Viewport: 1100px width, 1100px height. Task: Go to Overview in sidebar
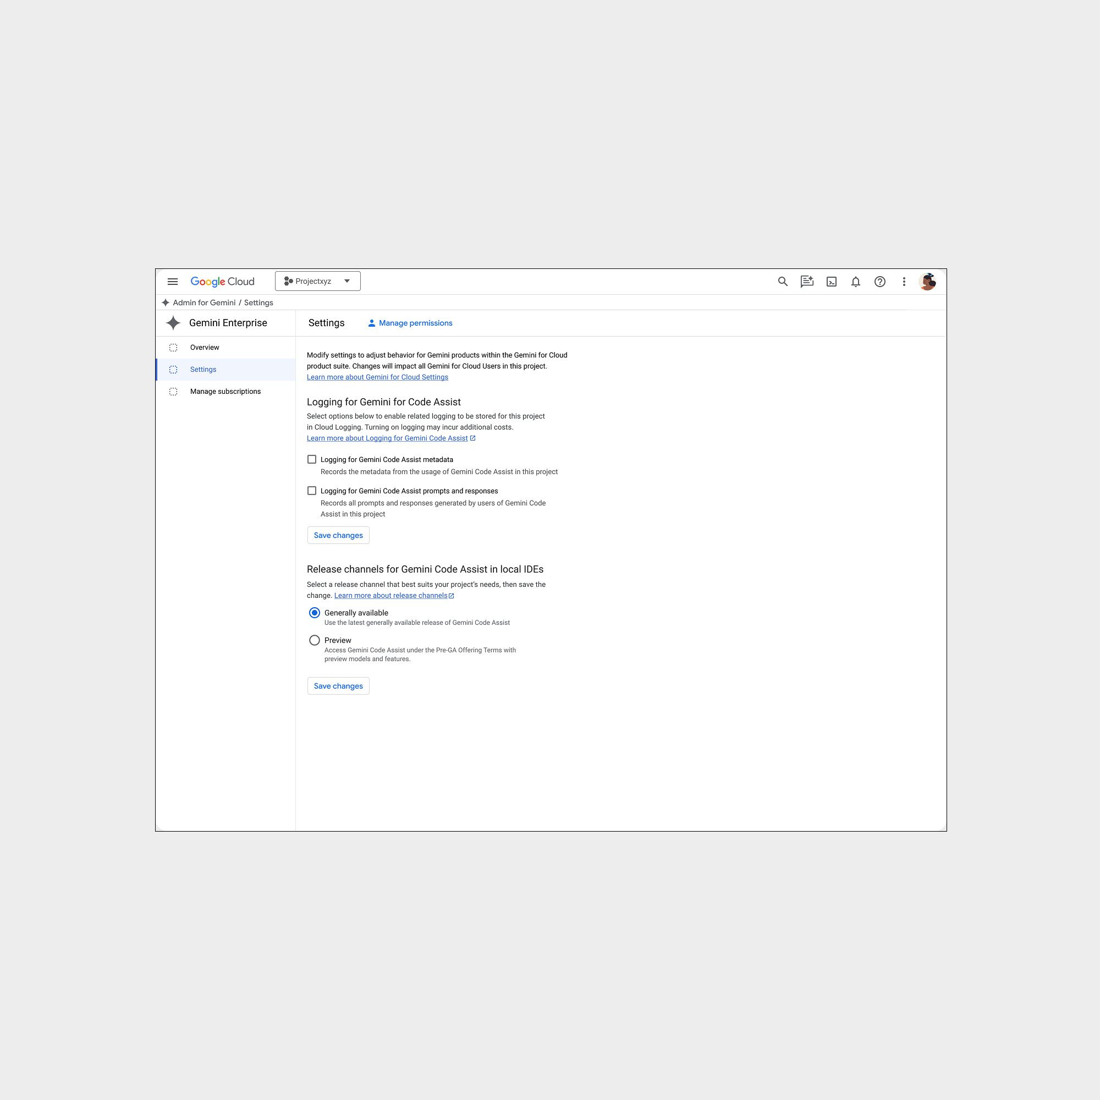click(x=226, y=347)
